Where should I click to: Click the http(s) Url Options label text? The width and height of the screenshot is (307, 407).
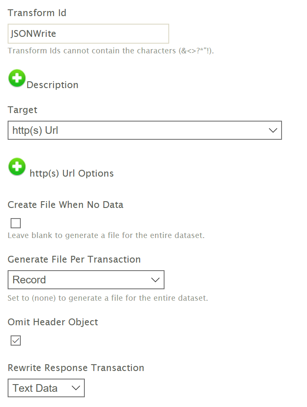pos(72,174)
